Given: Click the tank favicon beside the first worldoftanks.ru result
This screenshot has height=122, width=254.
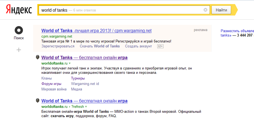Looking at the screenshot, I should pyautogui.click(x=37, y=57).
